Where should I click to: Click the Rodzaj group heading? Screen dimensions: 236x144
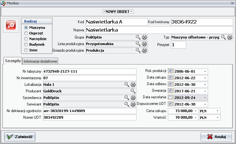pyautogui.click(x=30, y=21)
